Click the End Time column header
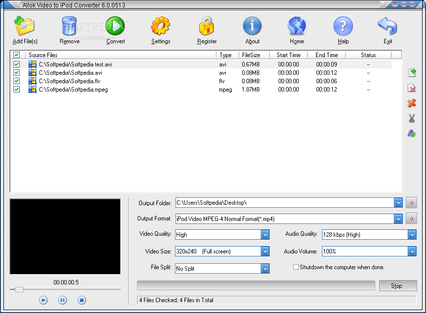 [326, 55]
